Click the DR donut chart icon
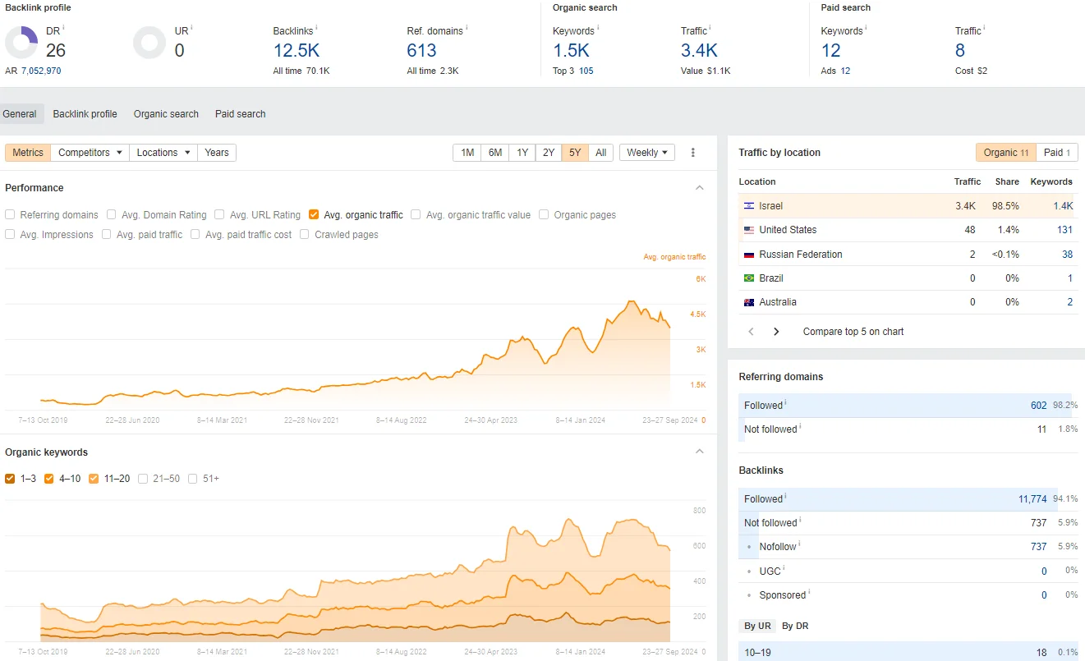The height and width of the screenshot is (661, 1085). pos(21,43)
